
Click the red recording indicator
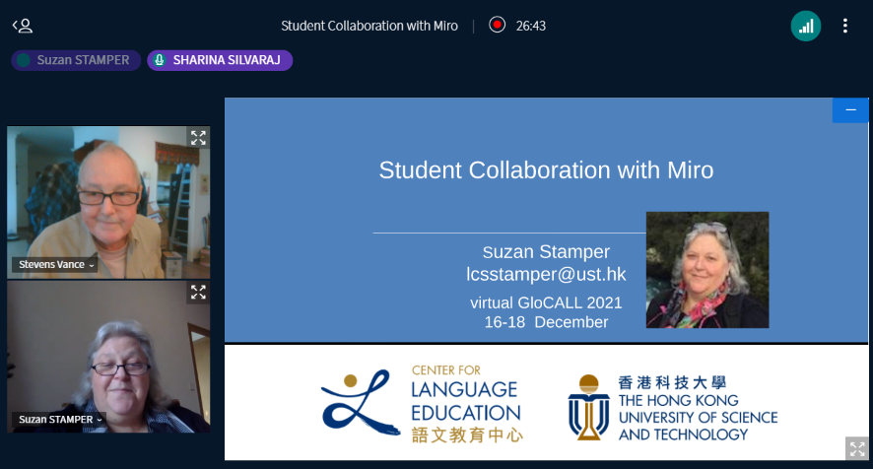click(497, 25)
